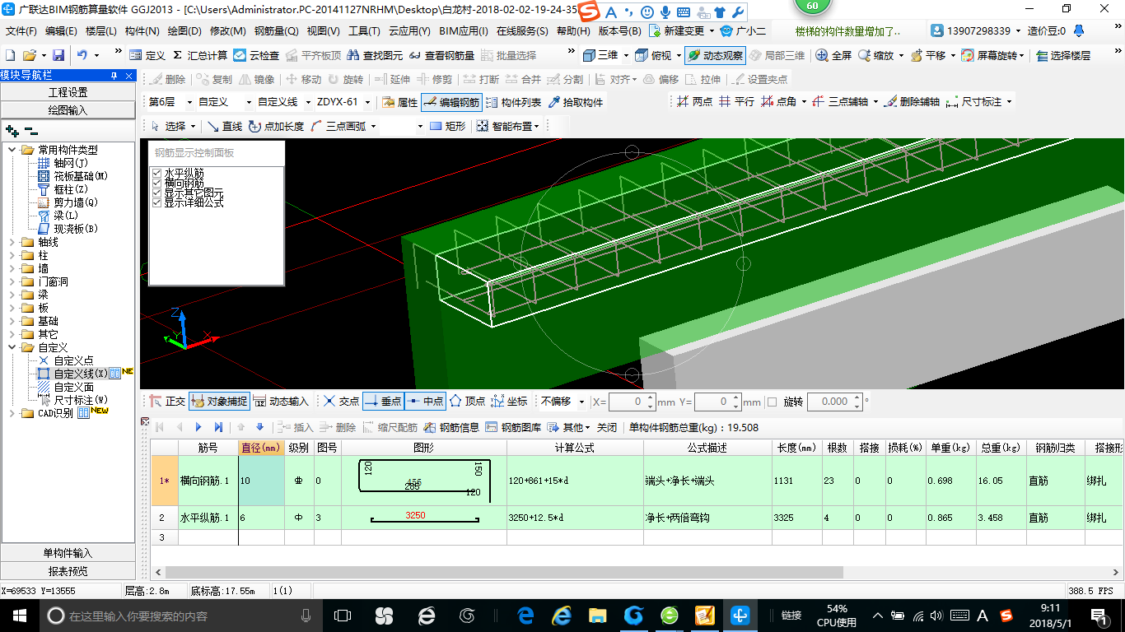Screen dimensions: 1125x632
Task: Open the 文件(F) menu
Action: [x=21, y=31]
